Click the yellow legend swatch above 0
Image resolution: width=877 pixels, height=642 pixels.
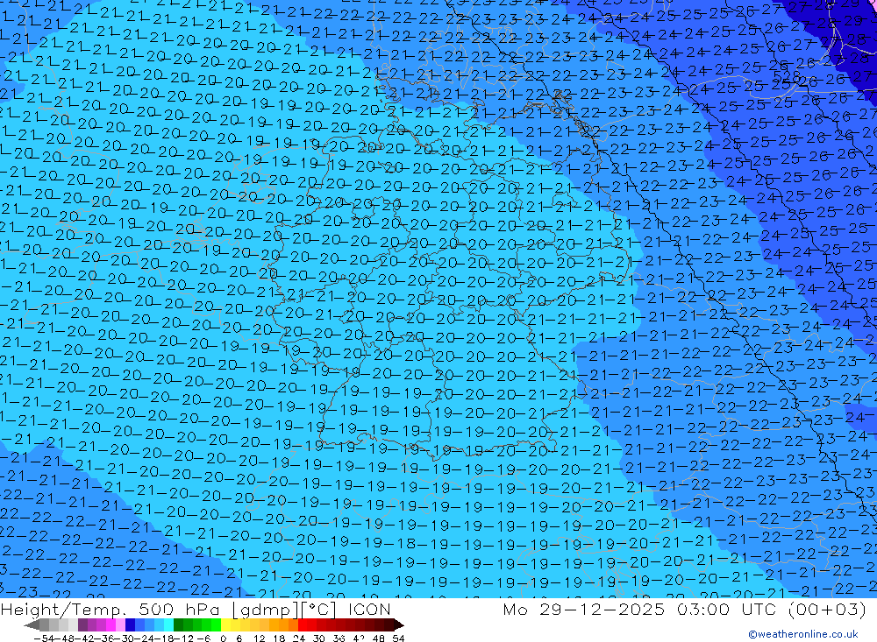(226, 625)
